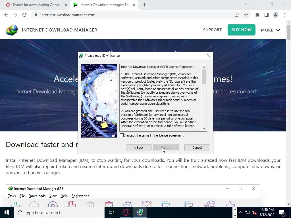Click the license text scrollbar thumb
291x218 pixels.
tap(204, 76)
